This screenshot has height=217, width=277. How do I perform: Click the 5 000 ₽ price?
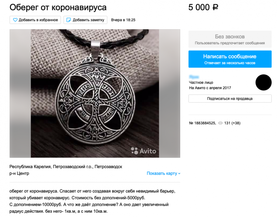point(203,7)
